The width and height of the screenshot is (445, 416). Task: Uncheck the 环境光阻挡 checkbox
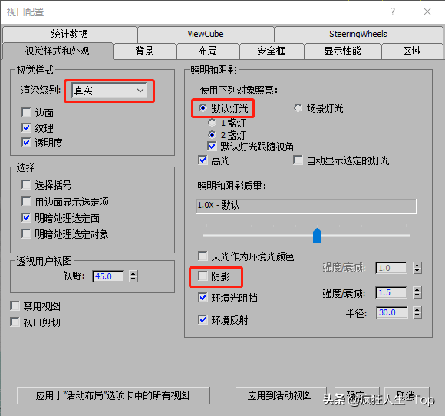coord(203,298)
